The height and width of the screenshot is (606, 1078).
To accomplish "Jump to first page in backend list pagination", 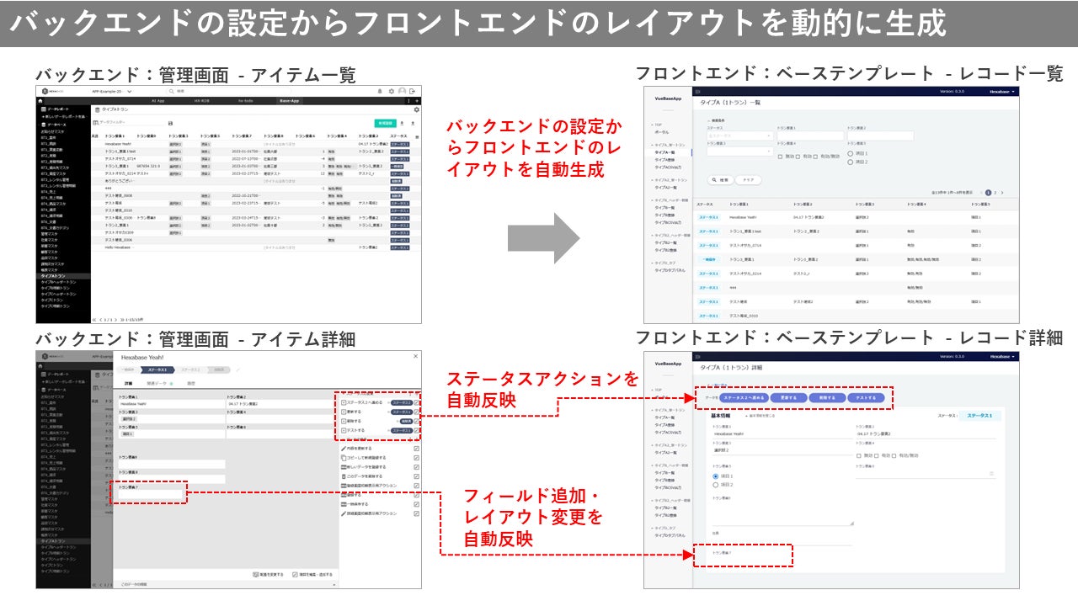I will pyautogui.click(x=95, y=320).
